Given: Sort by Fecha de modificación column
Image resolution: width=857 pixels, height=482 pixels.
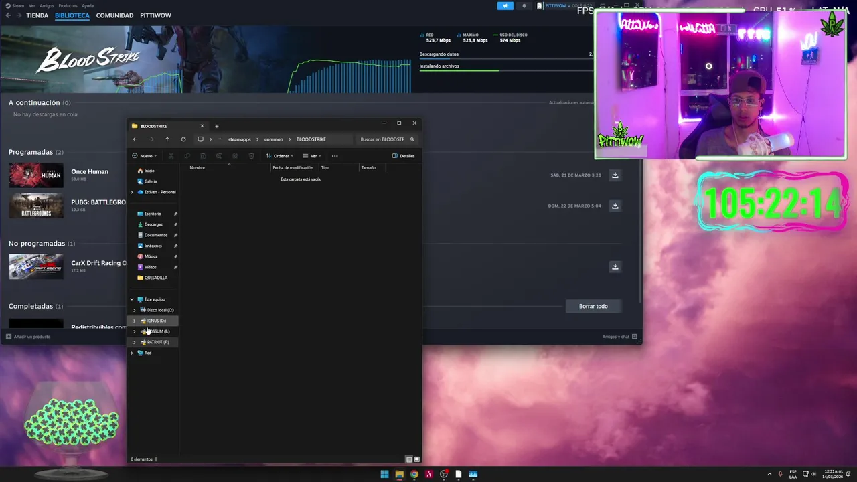Looking at the screenshot, I should [293, 167].
